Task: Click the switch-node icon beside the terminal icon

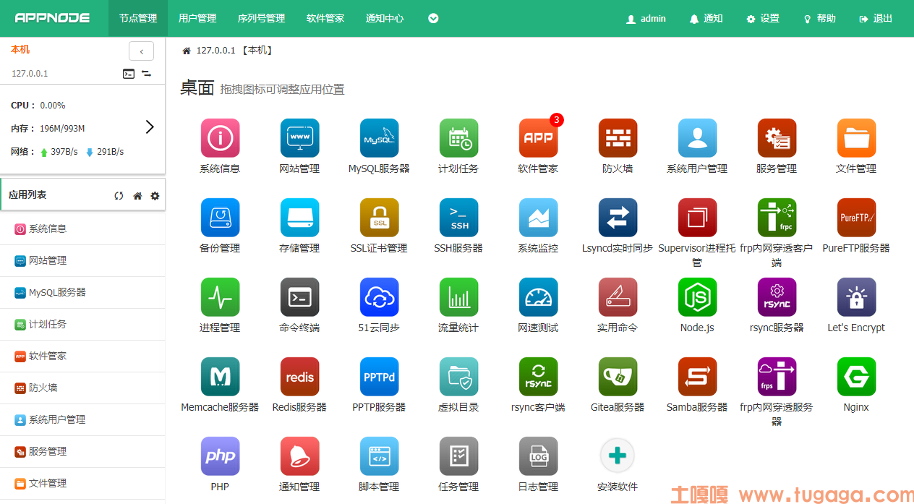Action: click(146, 73)
